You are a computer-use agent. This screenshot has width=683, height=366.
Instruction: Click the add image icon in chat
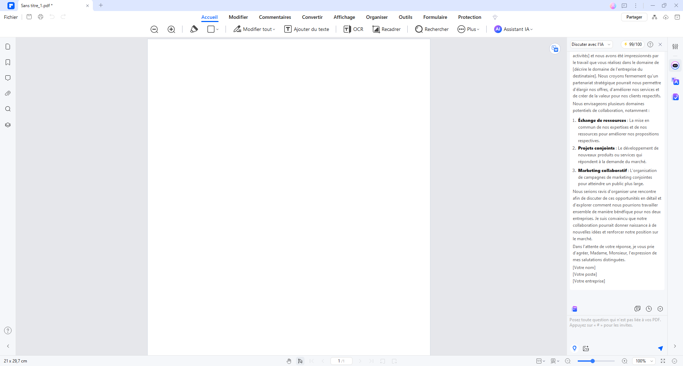[586, 348]
